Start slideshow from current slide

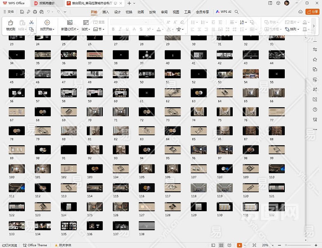pos(47,23)
